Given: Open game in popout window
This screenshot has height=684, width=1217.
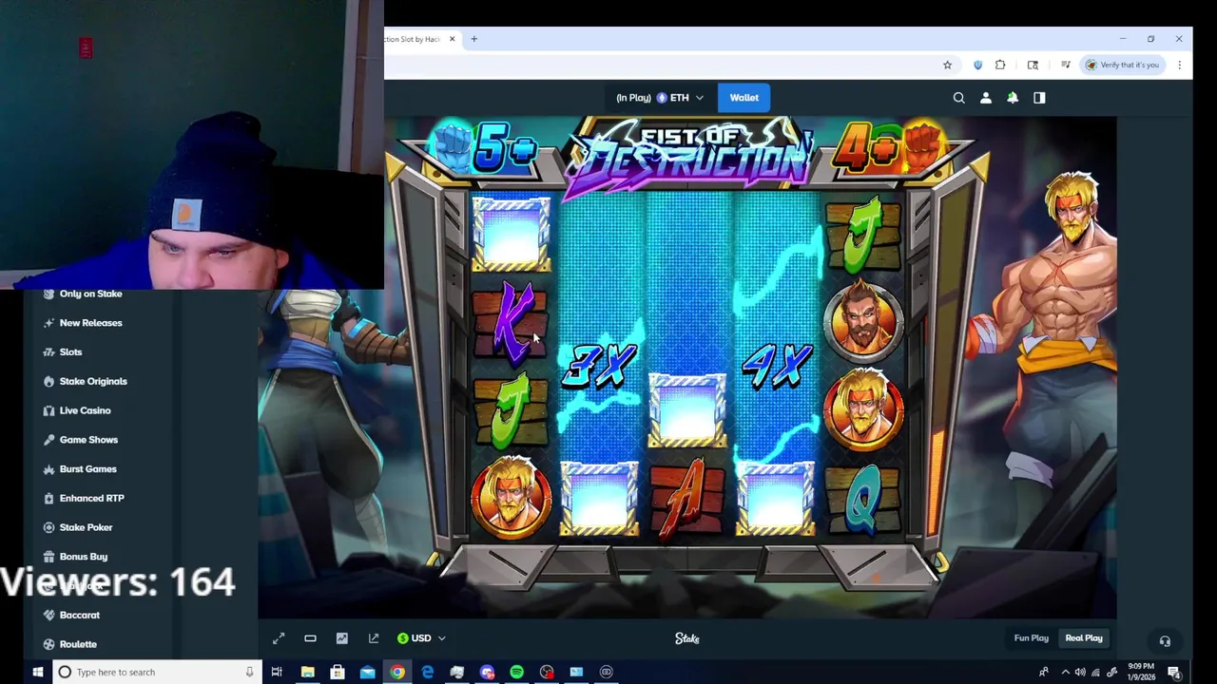Looking at the screenshot, I should [374, 638].
